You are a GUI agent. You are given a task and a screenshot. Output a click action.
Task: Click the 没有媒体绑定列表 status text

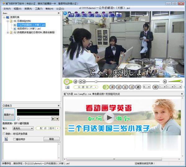tap(145, 164)
